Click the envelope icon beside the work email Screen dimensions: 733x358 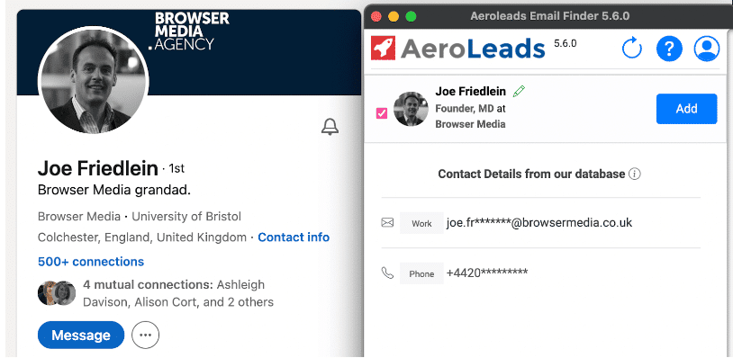pyautogui.click(x=387, y=223)
